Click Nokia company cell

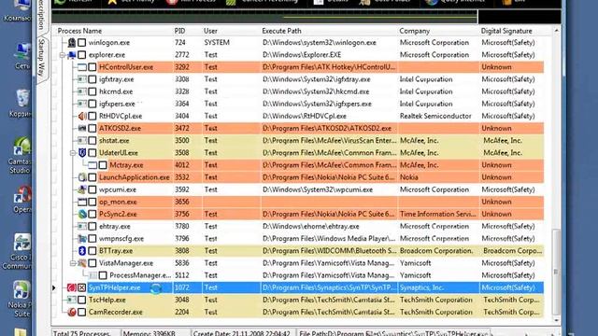408,177
